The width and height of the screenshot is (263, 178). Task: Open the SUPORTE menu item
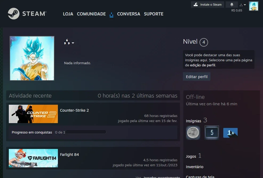point(153,14)
